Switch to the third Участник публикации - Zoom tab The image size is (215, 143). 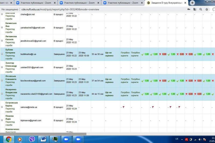123,3
